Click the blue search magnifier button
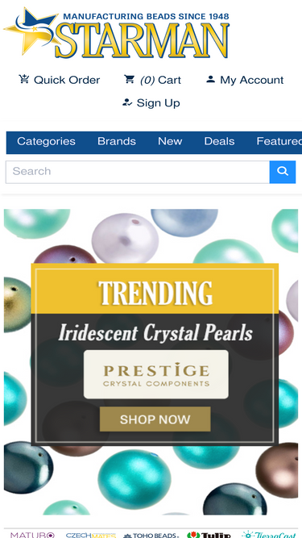This screenshot has width=302, height=538. click(283, 172)
